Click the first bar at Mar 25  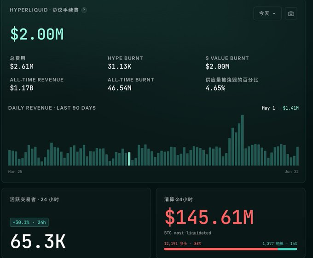9,158
